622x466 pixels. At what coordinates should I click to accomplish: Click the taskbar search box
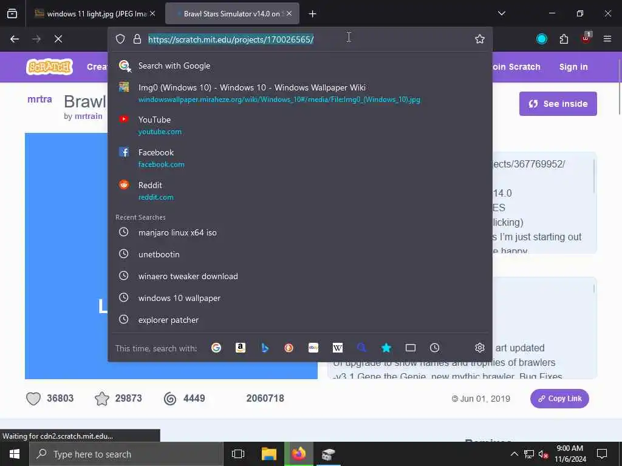coord(126,454)
